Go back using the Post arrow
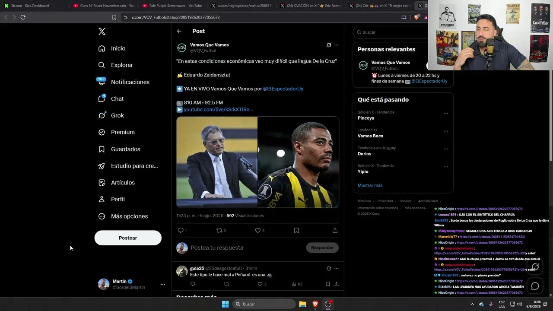Screen dimensions: 553x311 (x=179, y=31)
